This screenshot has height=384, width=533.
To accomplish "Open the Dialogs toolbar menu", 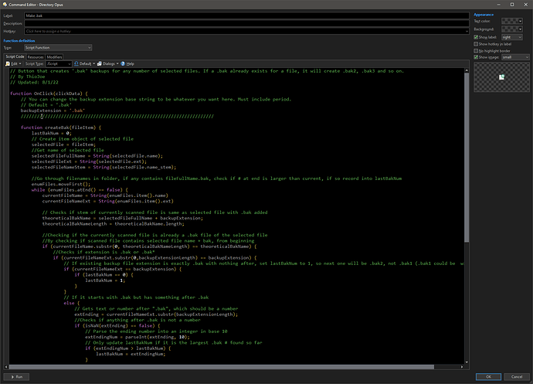I will tap(107, 63).
